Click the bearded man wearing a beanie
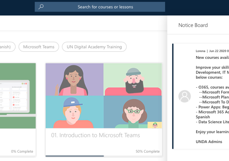Screen dimensions: 229x161 point(133,80)
